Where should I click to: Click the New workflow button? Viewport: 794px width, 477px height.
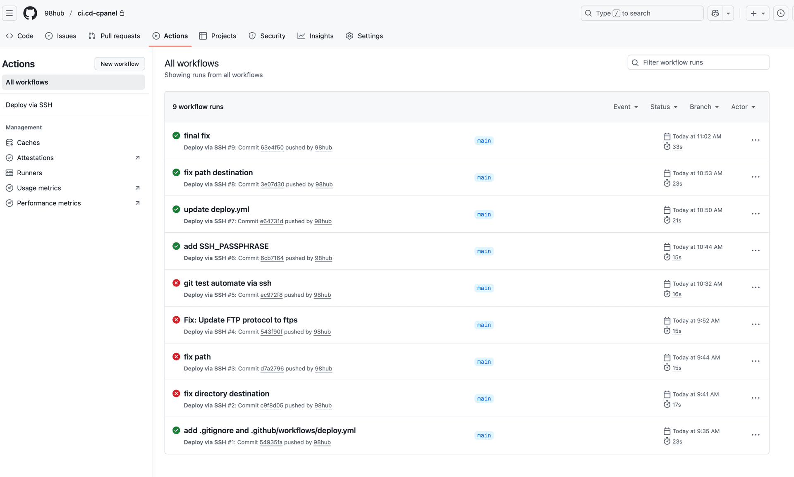tap(120, 64)
